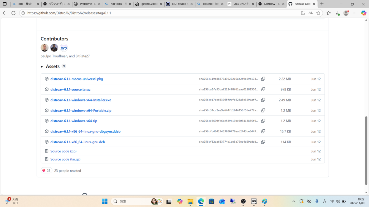This screenshot has width=369, height=207.
Task: Open Edge settings and more menu
Action: [355, 13]
